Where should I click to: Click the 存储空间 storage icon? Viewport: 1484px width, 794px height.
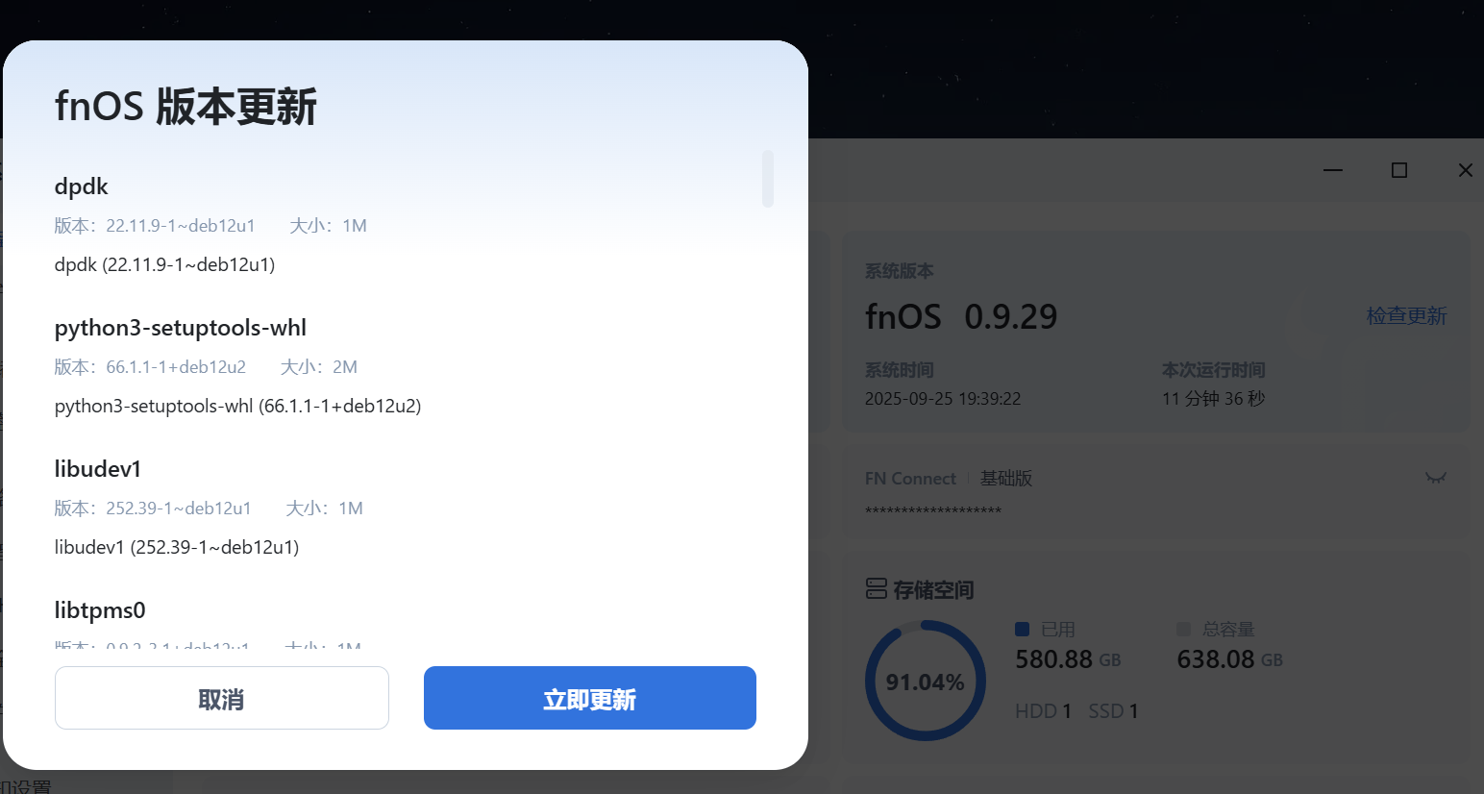(876, 588)
